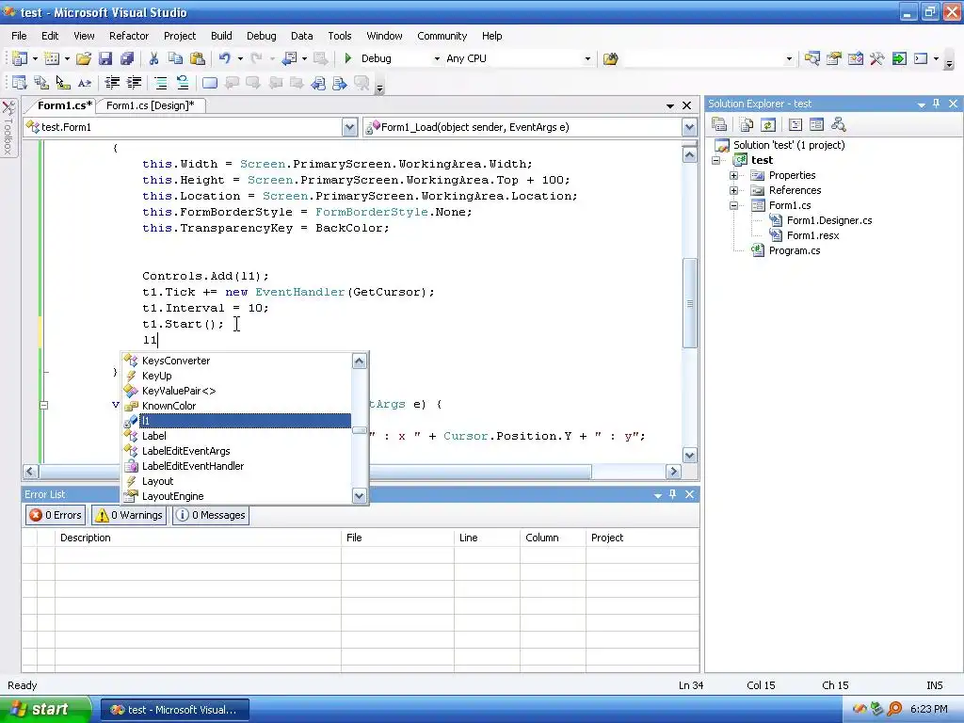Open the Community menu
Screen dimensions: 964x723
click(x=442, y=36)
